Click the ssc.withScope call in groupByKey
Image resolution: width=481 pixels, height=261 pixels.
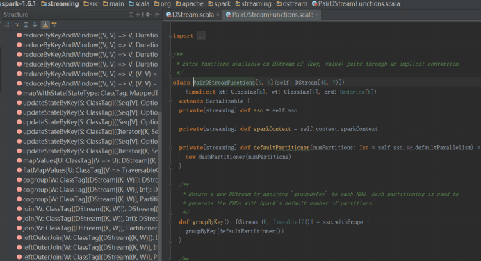343,222
